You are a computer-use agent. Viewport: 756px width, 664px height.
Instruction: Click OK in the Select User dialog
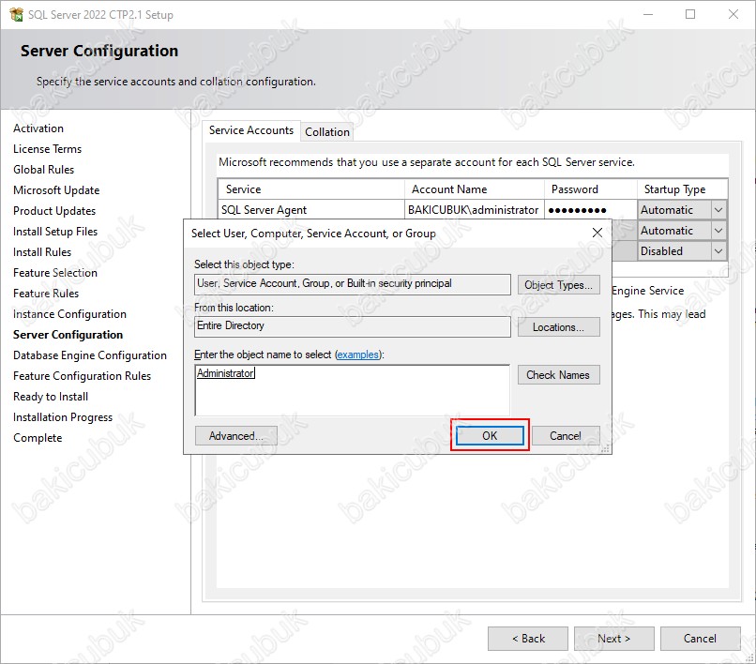[490, 436]
